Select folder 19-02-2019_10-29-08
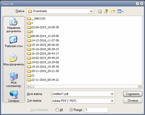 click(x=43, y=62)
